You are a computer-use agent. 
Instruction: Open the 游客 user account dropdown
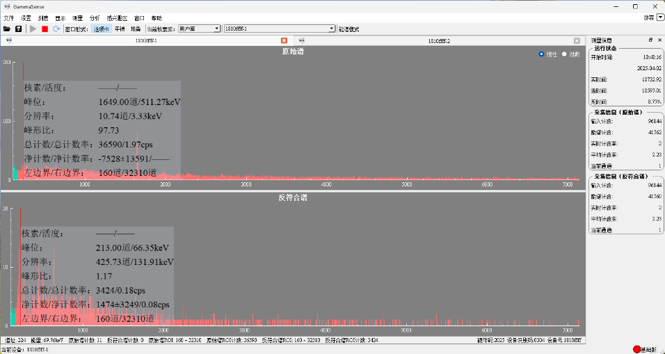point(660,17)
